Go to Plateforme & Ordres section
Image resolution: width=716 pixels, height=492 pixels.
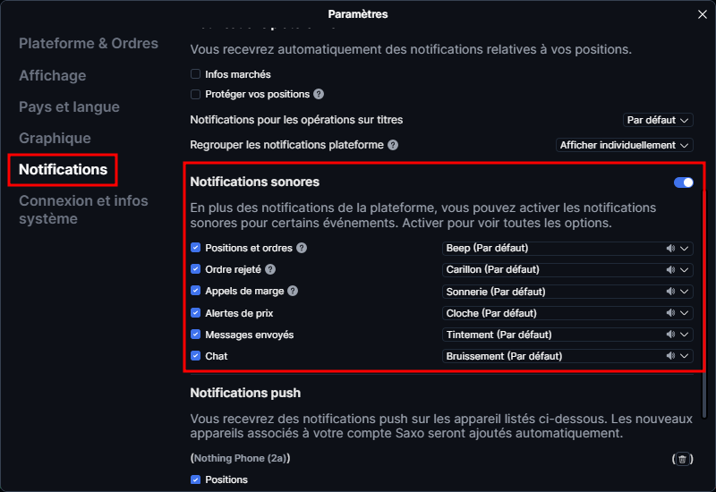point(89,43)
